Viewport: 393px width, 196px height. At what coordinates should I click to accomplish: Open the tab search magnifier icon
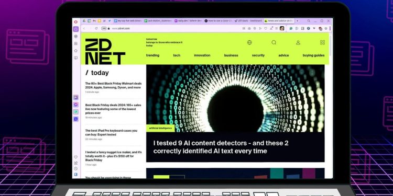[309, 21]
